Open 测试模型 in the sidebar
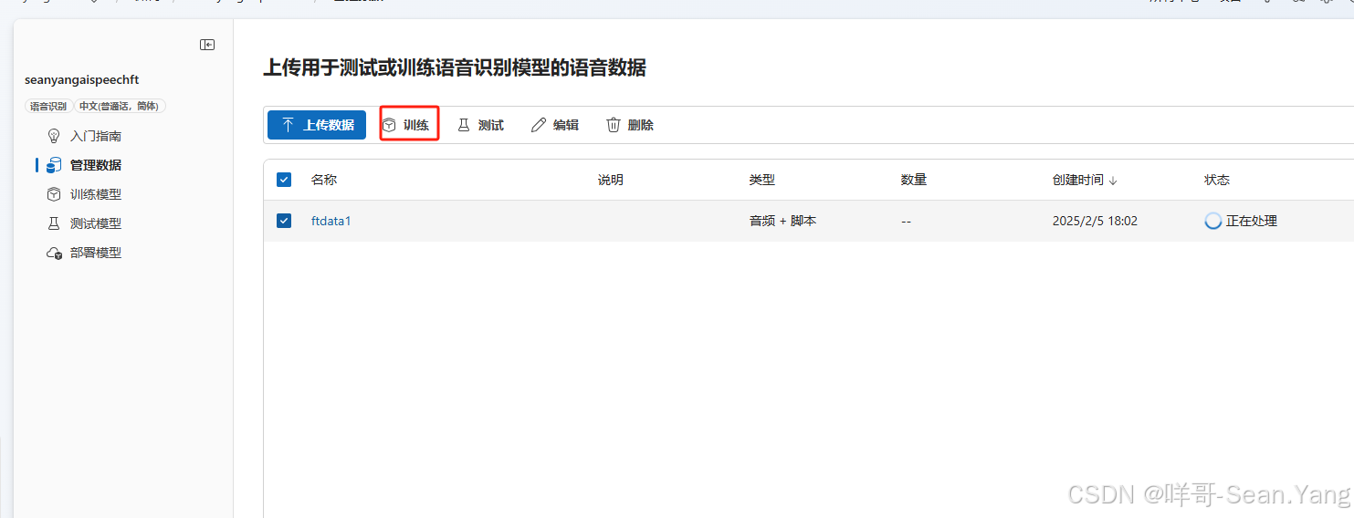1354x518 pixels. [x=96, y=223]
